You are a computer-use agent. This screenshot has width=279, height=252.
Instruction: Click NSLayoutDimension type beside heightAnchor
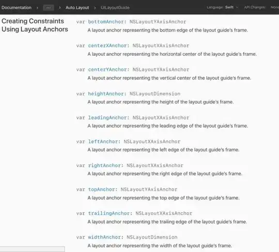tap(155, 94)
